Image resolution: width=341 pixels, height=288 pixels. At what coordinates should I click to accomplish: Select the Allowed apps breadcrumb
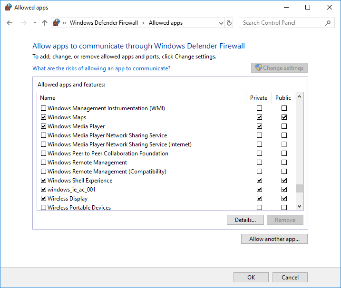click(166, 23)
